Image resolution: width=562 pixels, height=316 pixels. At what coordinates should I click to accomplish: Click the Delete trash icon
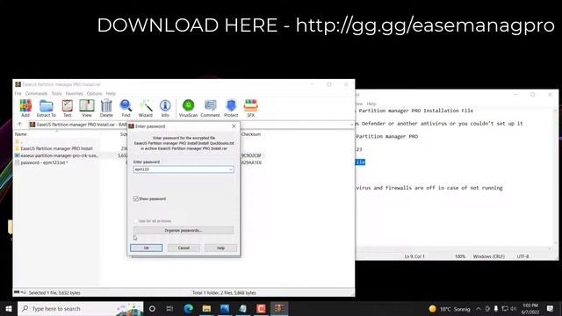pos(106,108)
